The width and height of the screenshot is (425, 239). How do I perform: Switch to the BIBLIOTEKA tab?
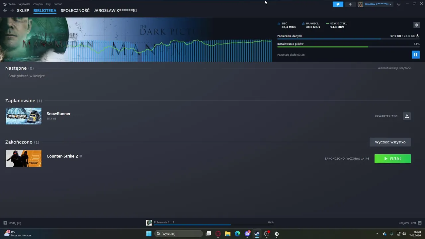tap(45, 10)
